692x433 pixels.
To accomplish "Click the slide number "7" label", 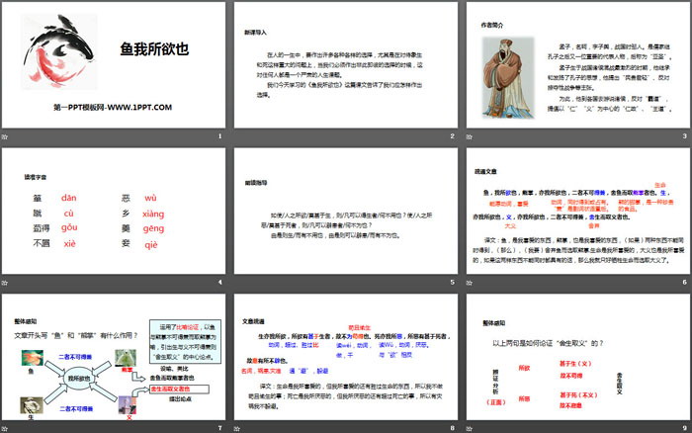I will point(220,428).
